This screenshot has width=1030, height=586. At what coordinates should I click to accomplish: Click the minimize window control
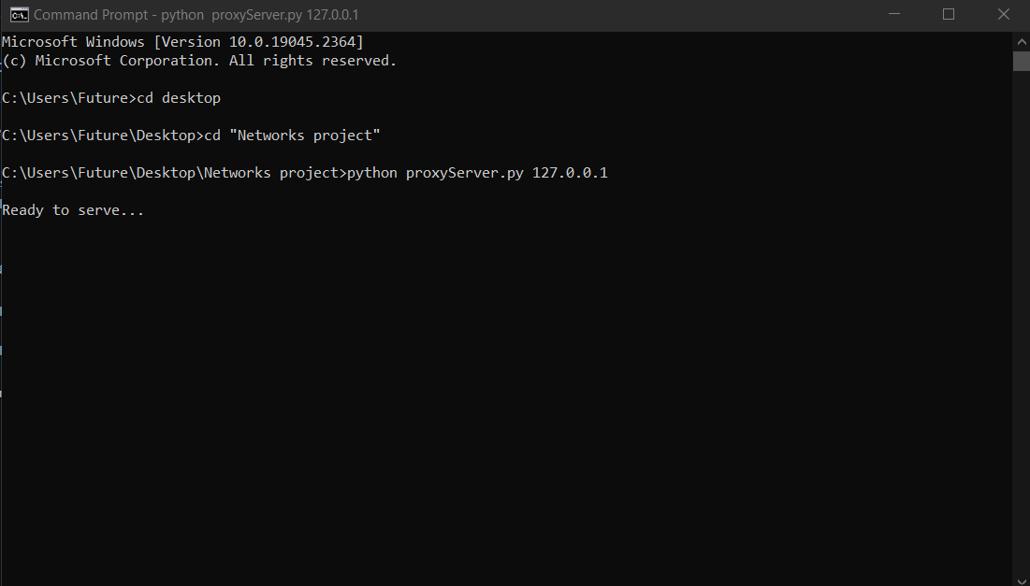click(893, 14)
